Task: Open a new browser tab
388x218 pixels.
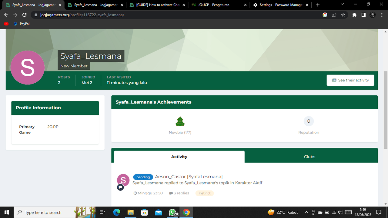Action: pyautogui.click(x=318, y=5)
